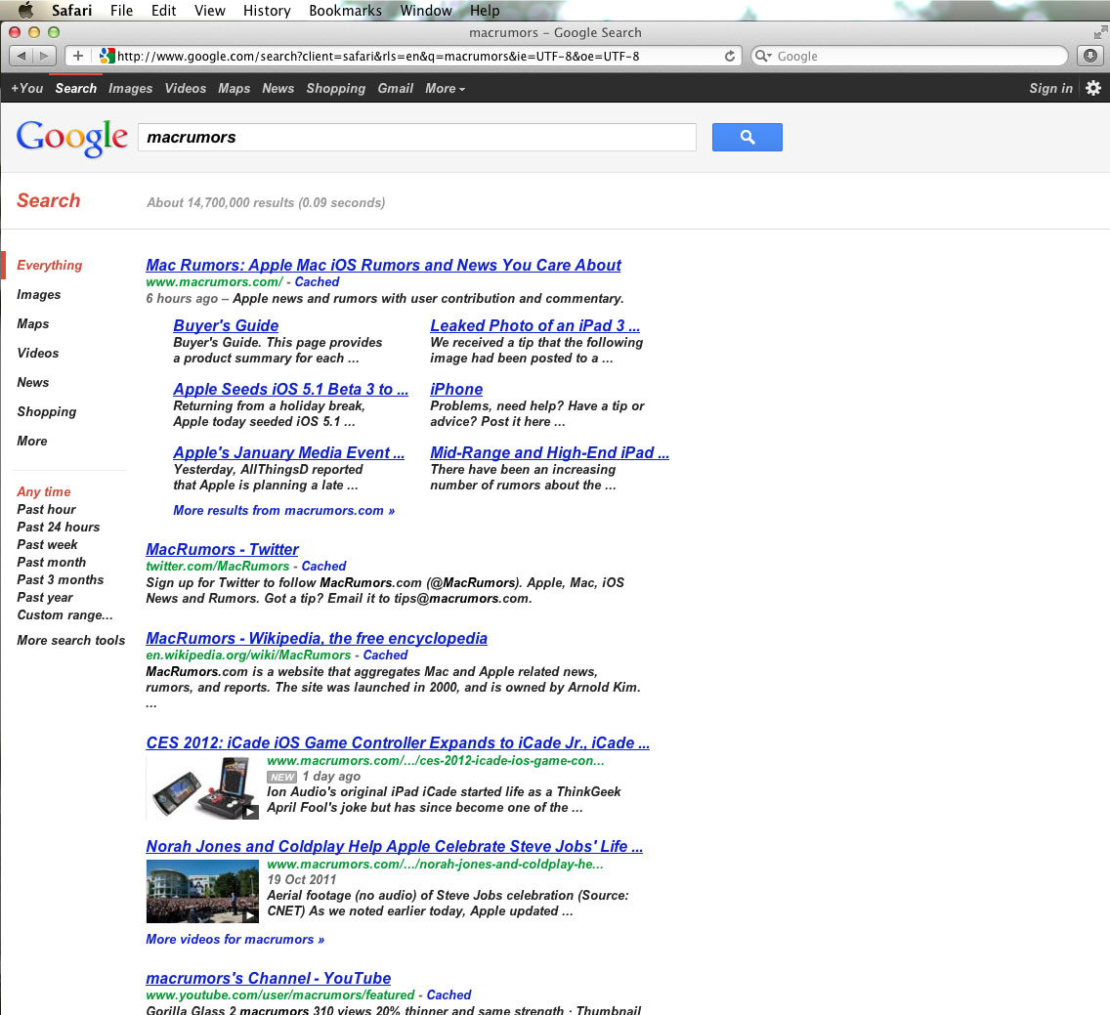The image size is (1110, 1015).
Task: Open the Bookmarks menu
Action: click(x=346, y=11)
